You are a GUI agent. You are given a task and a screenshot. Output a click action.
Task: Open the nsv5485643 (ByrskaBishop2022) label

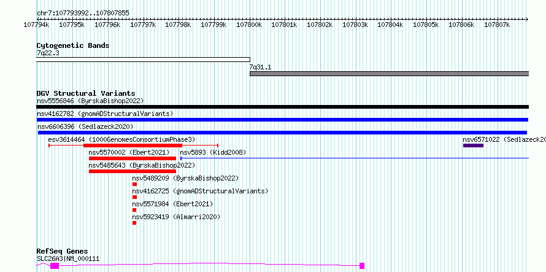(x=142, y=165)
